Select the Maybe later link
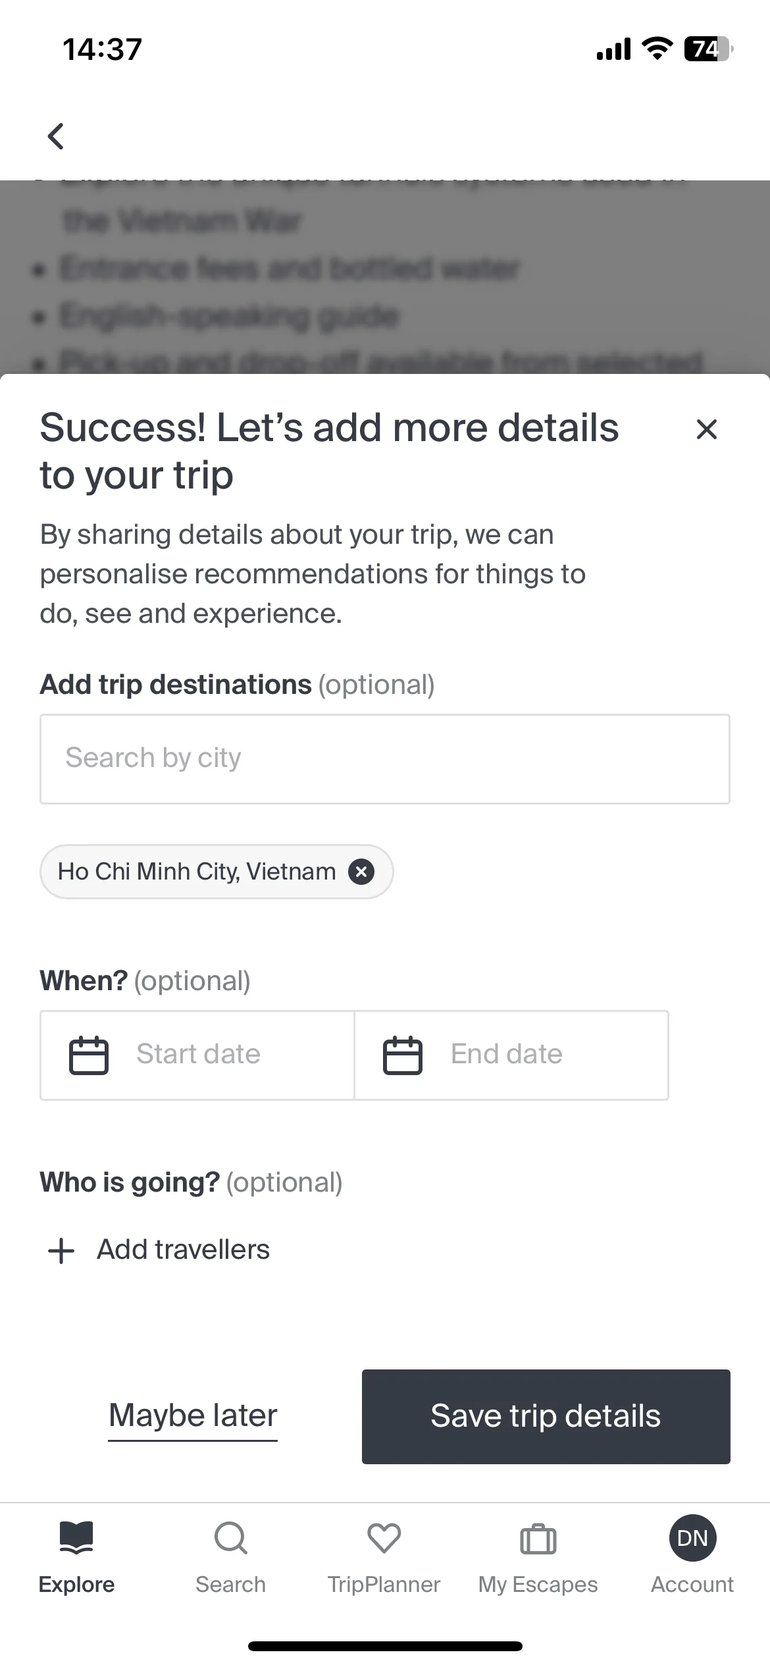The width and height of the screenshot is (770, 1667). pyautogui.click(x=193, y=1417)
